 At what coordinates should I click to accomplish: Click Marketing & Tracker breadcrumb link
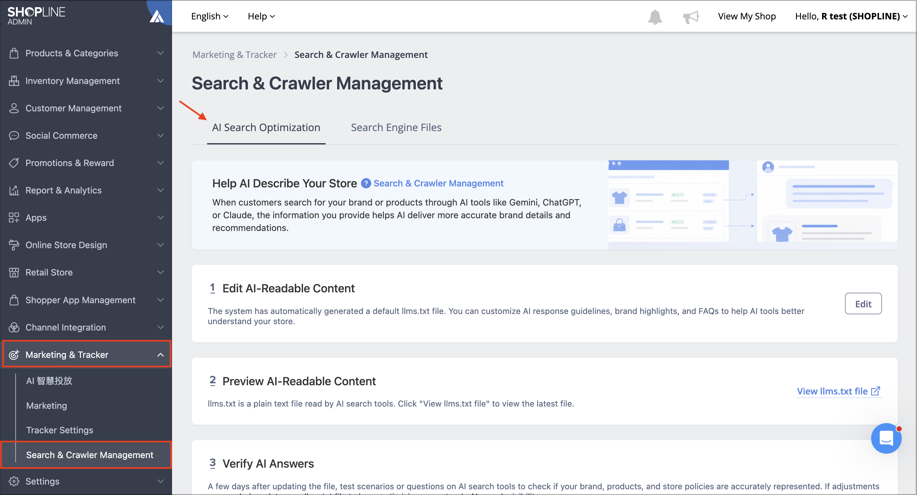[234, 55]
